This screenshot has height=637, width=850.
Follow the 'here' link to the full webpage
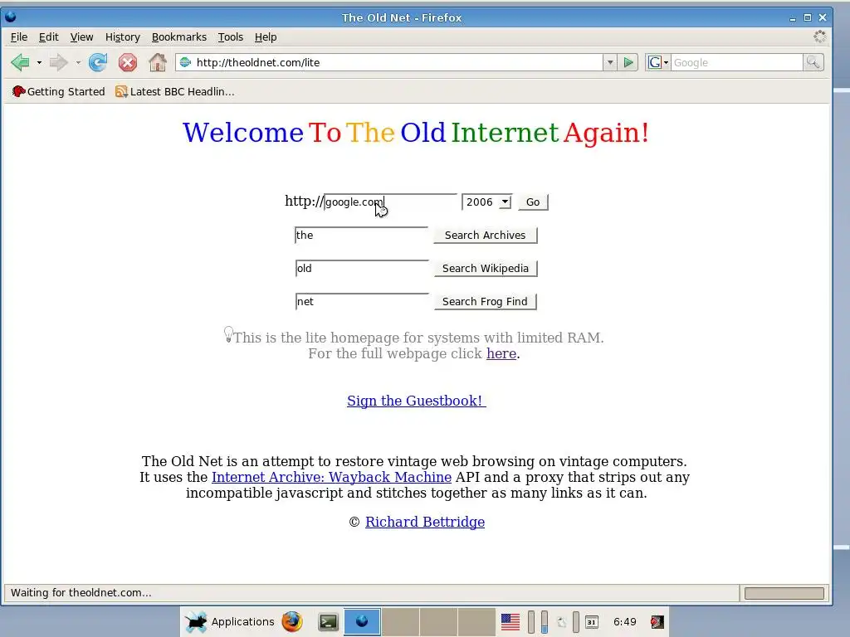(501, 353)
